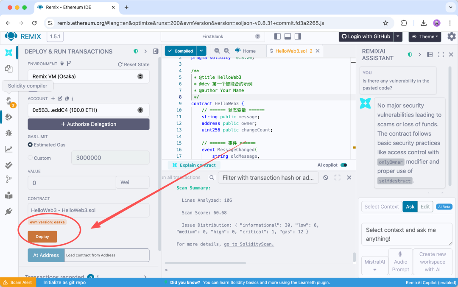Viewport: 458px width, 287px height.
Task: Switch to the Home tab
Action: click(x=245, y=51)
